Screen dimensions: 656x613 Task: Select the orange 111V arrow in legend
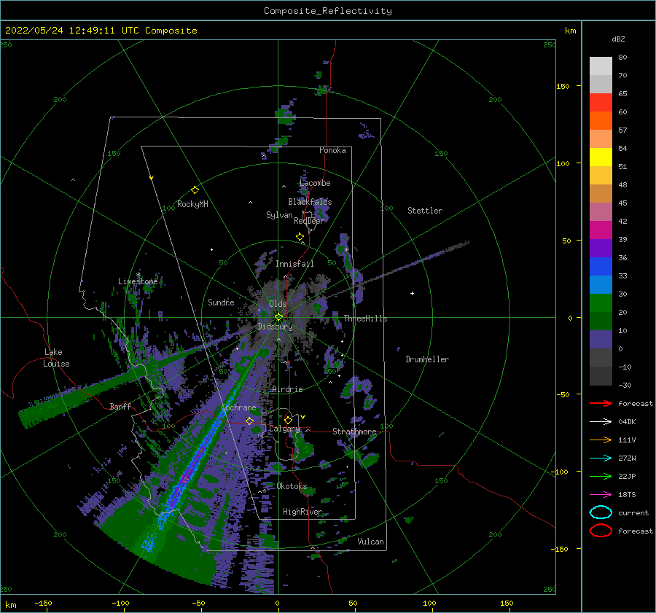[601, 440]
